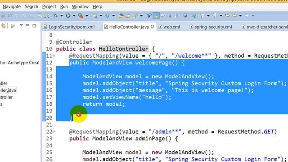Click the greyed Forward navigation arrow
This screenshot has height=162, width=288.
pyautogui.click(x=247, y=16)
